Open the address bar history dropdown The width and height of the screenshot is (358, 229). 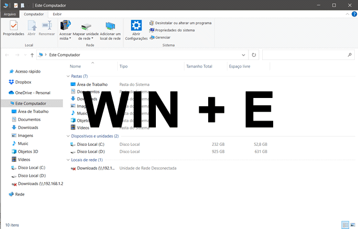(245, 55)
